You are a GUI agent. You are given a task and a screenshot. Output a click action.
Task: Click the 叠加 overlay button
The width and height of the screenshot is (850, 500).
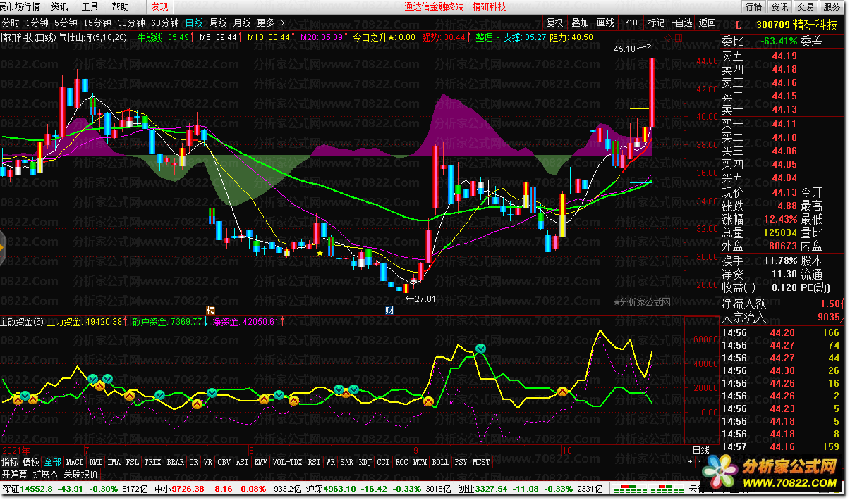580,23
